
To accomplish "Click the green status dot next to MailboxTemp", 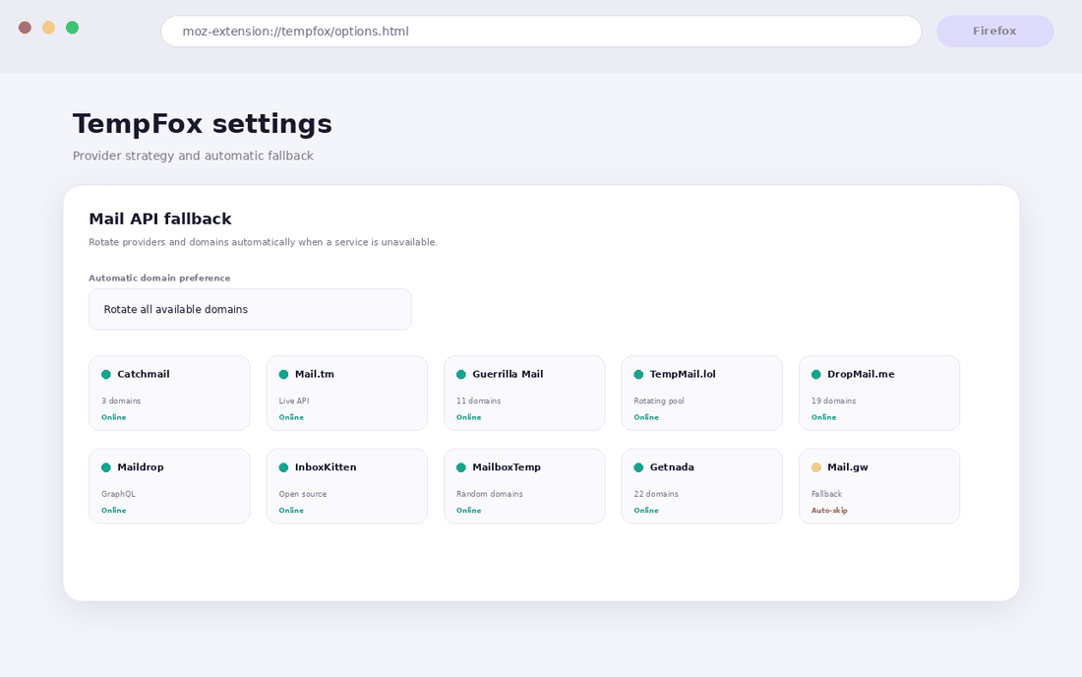I will (x=461, y=467).
